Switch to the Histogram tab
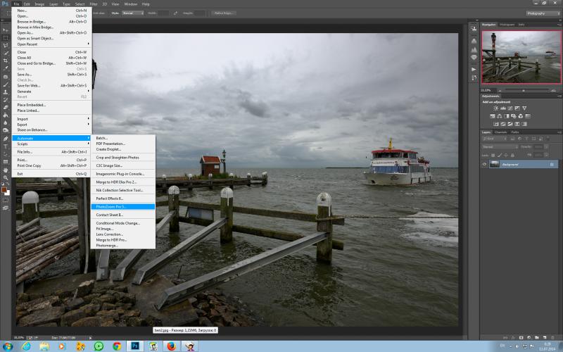The width and height of the screenshot is (563, 352). [x=507, y=25]
